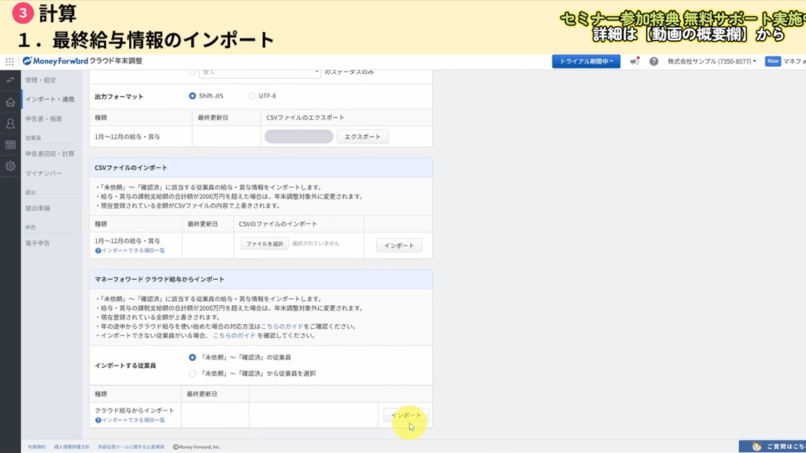Open settings gear icon in sidebar

pyautogui.click(x=10, y=166)
